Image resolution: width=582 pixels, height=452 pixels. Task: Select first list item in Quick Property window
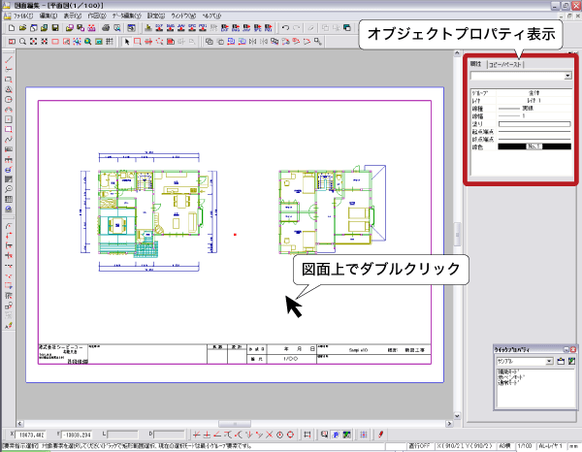[509, 371]
